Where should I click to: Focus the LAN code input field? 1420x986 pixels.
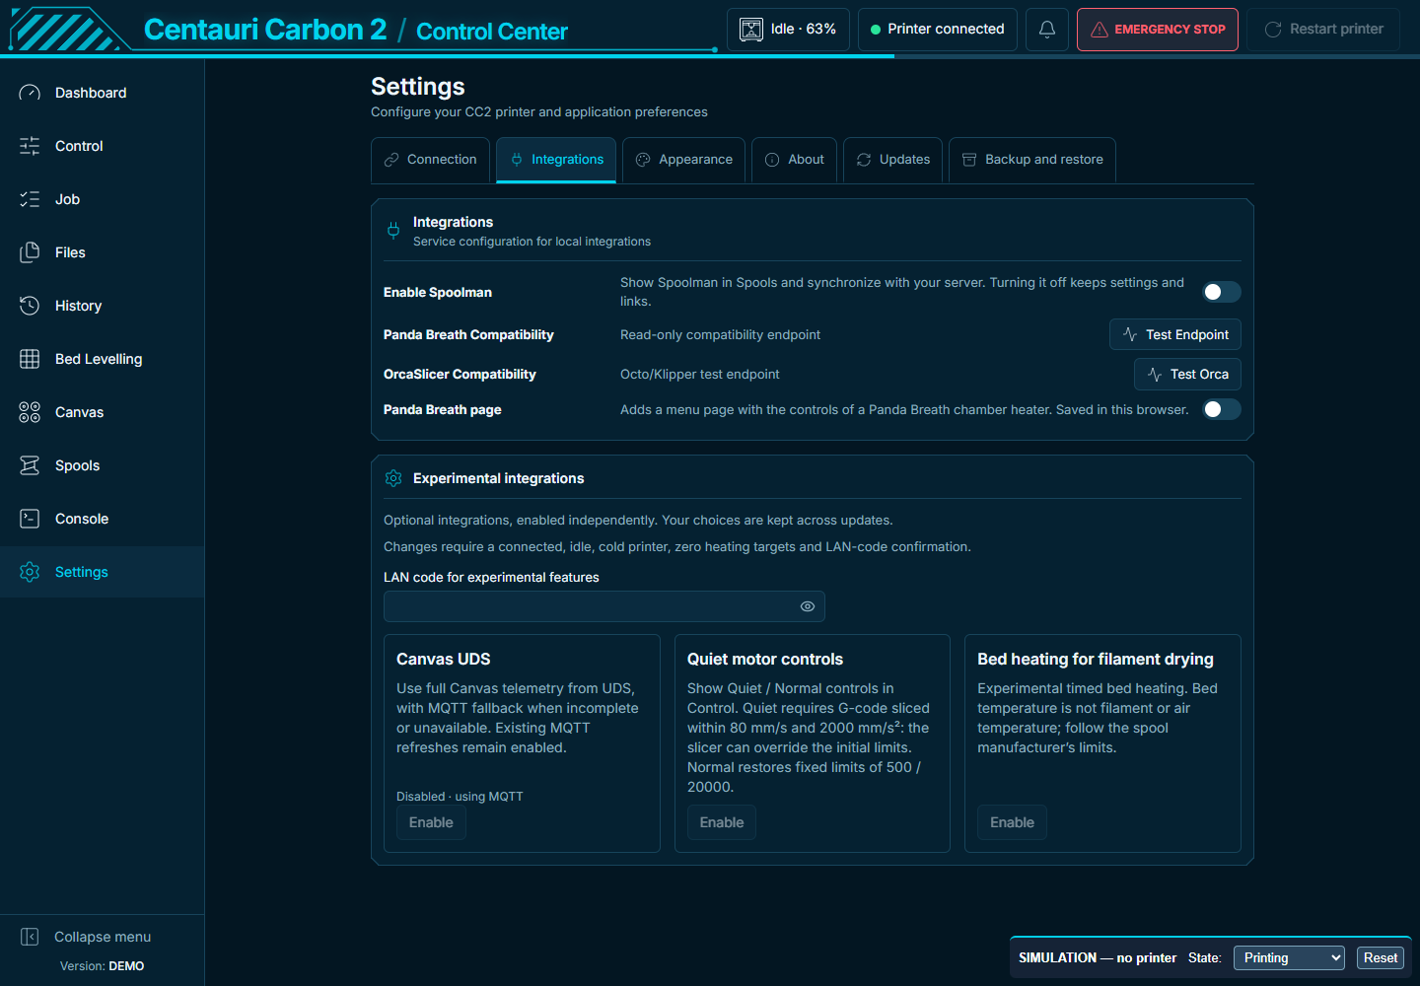[x=604, y=606]
